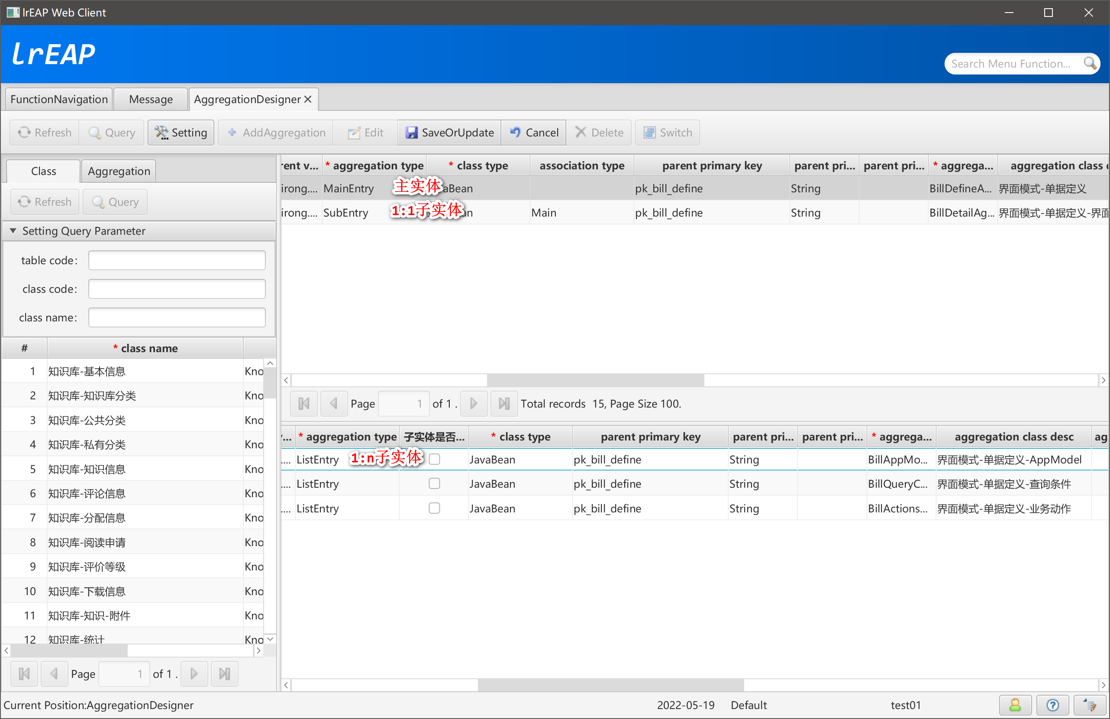Screen dimensions: 1110x719
Task: Click the 子实体是否... column header
Action: (x=434, y=437)
